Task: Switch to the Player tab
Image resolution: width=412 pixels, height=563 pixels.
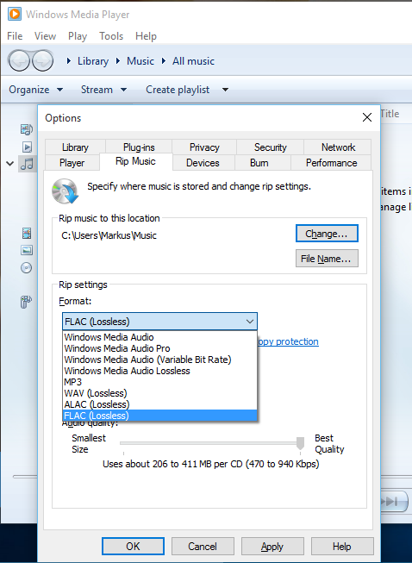Action: point(72,163)
